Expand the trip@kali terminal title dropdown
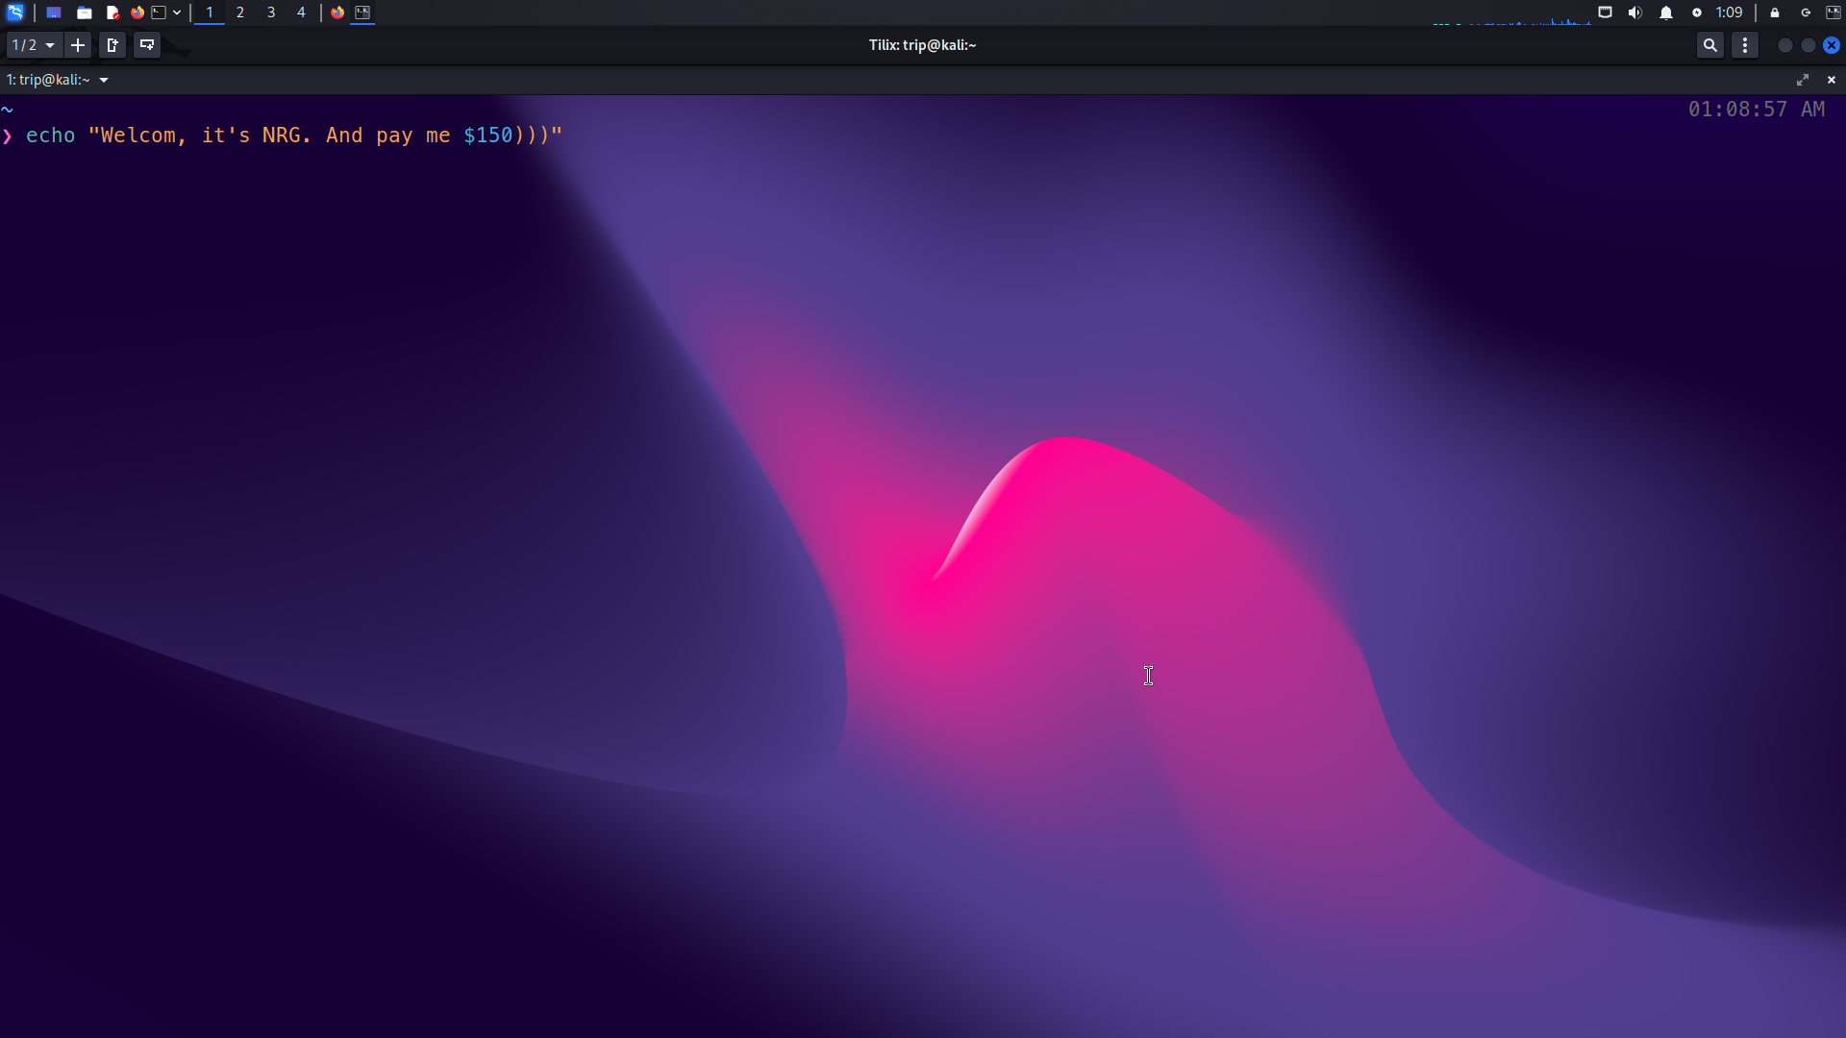 coord(104,80)
